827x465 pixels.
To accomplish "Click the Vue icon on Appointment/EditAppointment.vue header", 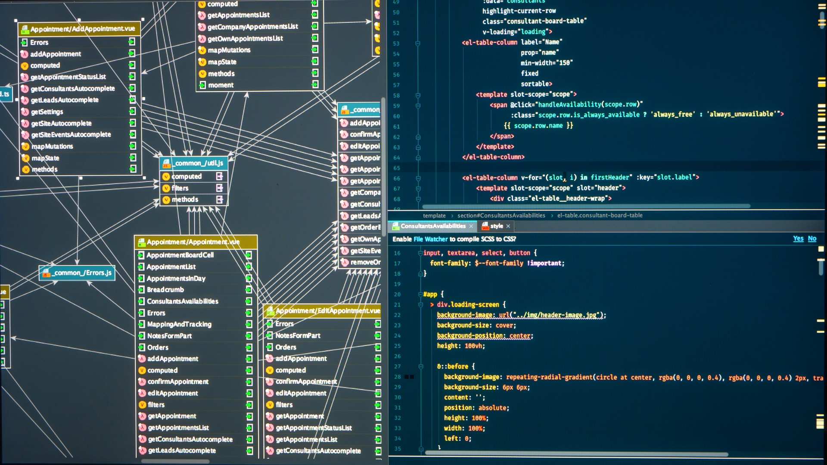I will tap(270, 310).
